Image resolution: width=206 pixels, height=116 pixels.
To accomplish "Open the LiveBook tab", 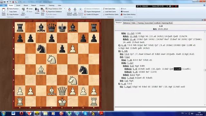I will point(157,23).
